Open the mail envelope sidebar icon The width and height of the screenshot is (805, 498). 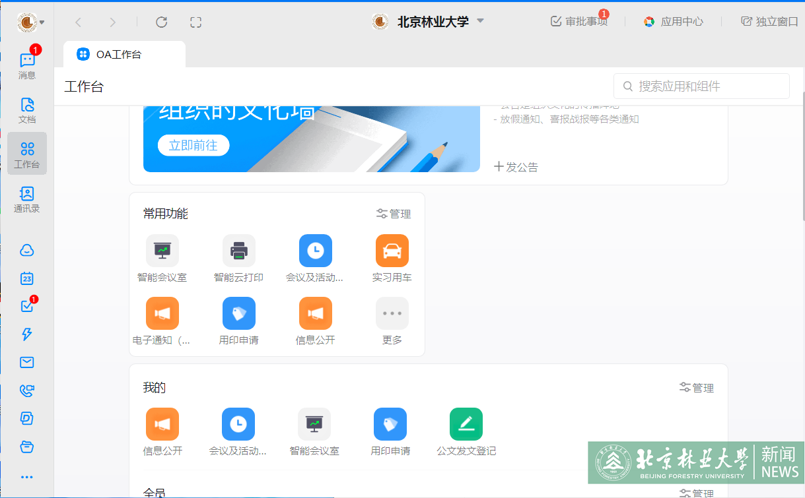click(27, 362)
